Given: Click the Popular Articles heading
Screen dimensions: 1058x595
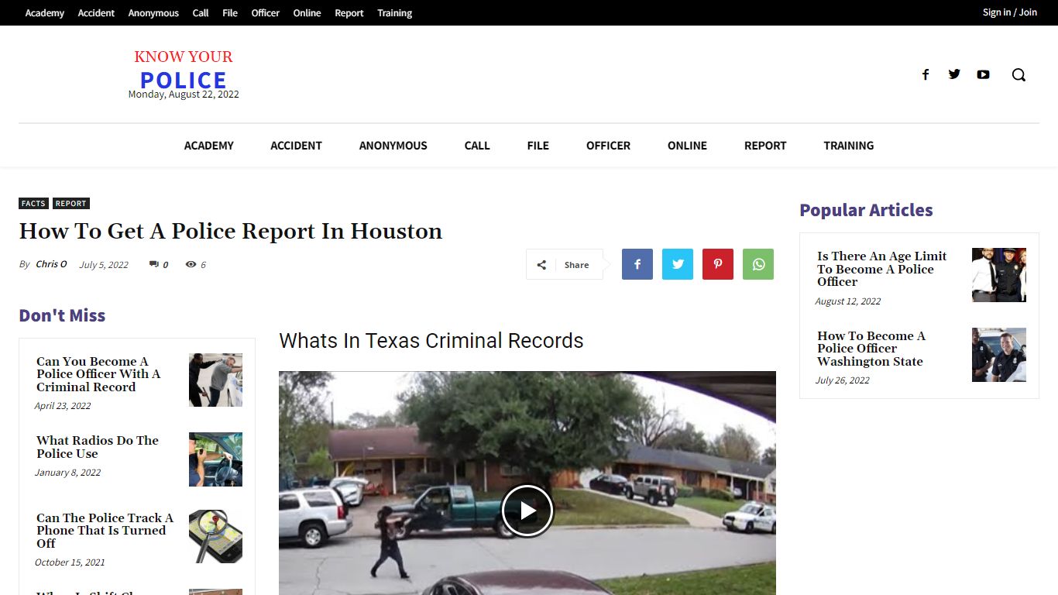Looking at the screenshot, I should click(x=866, y=210).
